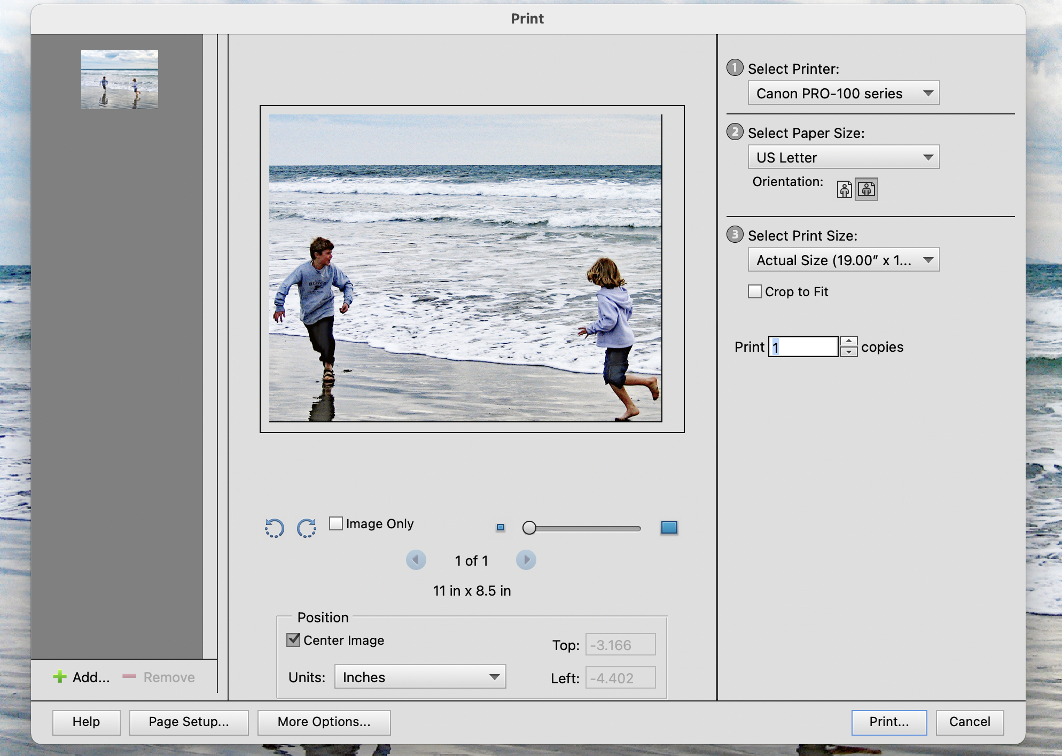Click the Top position field
Image resolution: width=1062 pixels, height=756 pixels.
[620, 645]
